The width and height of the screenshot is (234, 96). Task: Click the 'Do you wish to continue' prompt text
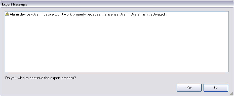41,78
